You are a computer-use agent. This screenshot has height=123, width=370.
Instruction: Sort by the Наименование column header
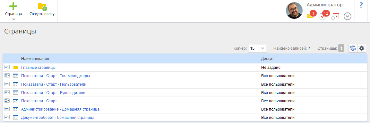[x=35, y=58]
